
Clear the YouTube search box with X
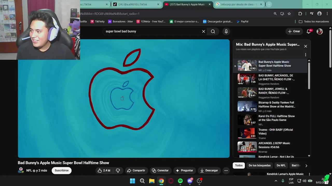pos(204,32)
